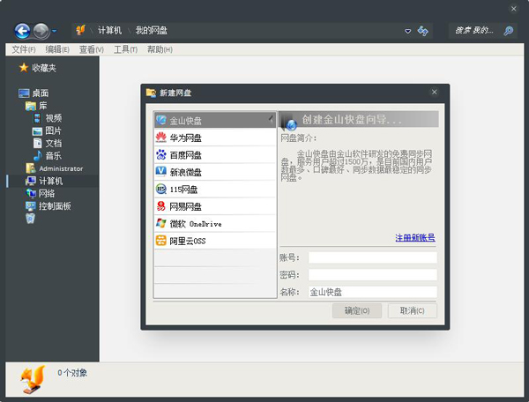
Task: Click the 确定(O) button
Action: (x=357, y=310)
